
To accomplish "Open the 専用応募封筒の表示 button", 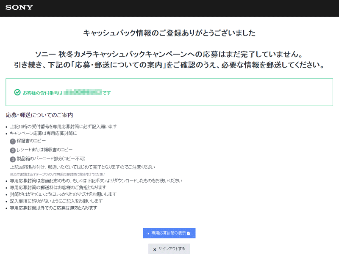I will tap(169, 233).
